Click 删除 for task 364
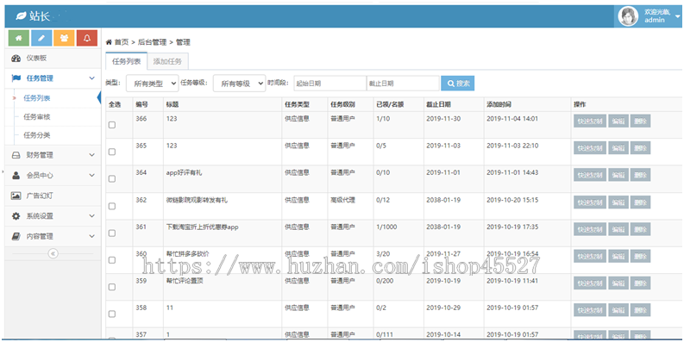684x342 pixels. tap(640, 175)
